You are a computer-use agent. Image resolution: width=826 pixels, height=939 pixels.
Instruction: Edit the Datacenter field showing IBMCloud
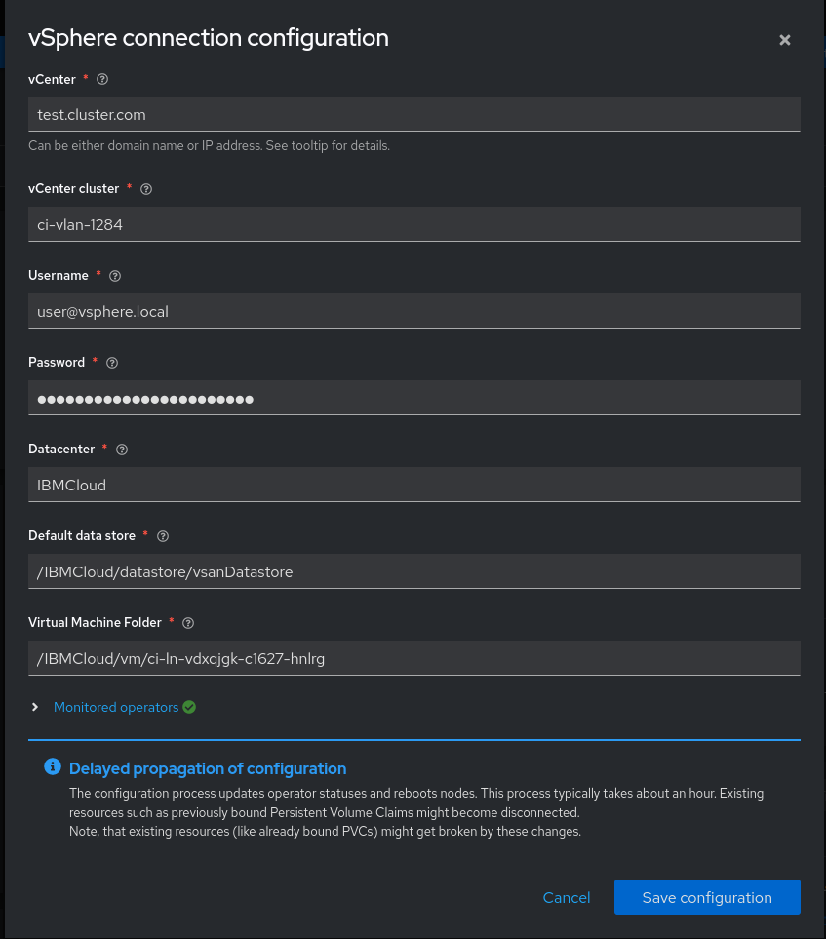(x=414, y=485)
